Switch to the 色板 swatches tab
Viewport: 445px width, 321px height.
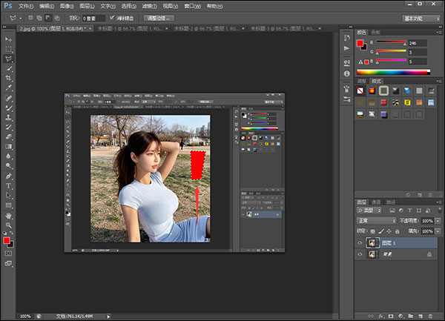point(375,32)
